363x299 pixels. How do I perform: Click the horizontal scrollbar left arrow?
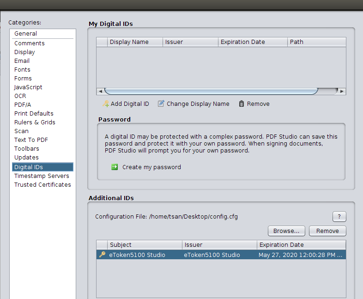click(x=100, y=91)
